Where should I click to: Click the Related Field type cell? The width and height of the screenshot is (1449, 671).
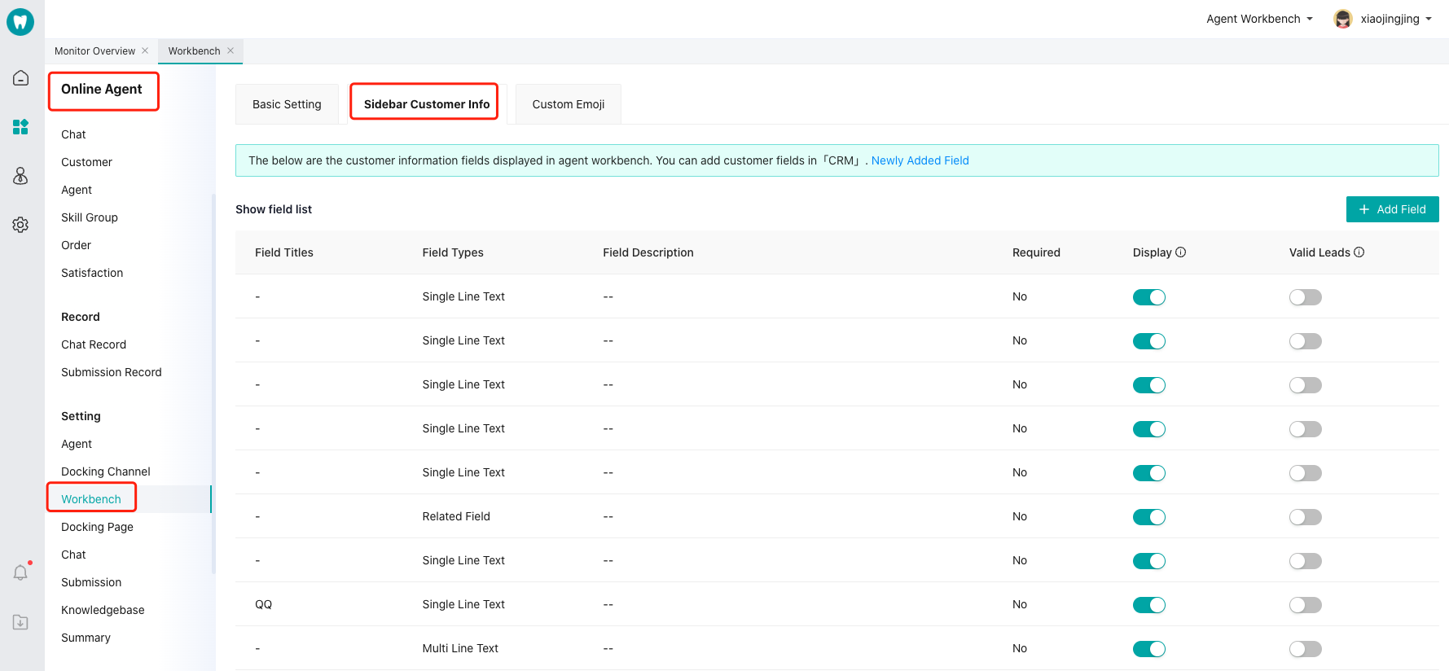(456, 516)
